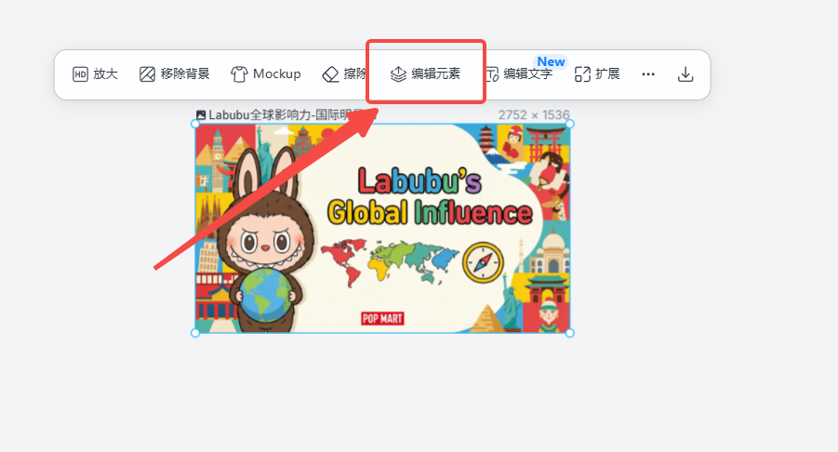The height and width of the screenshot is (452, 838).
Task: Click the 2752 × 1536 dimensions text
Action: [x=534, y=115]
